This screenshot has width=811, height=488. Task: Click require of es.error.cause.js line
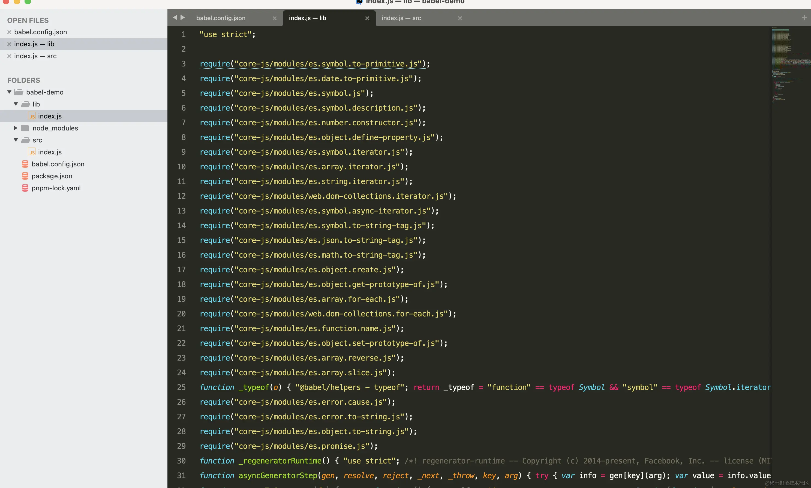click(297, 402)
